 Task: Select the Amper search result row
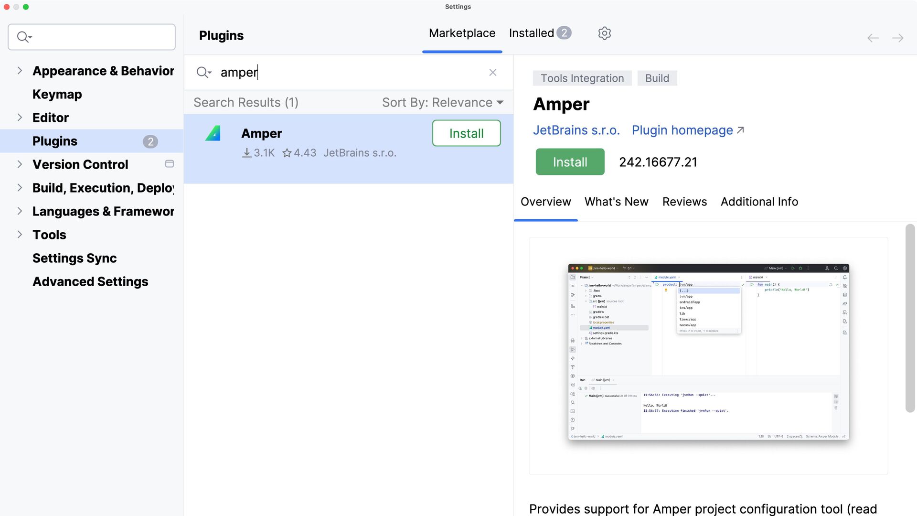click(x=349, y=149)
